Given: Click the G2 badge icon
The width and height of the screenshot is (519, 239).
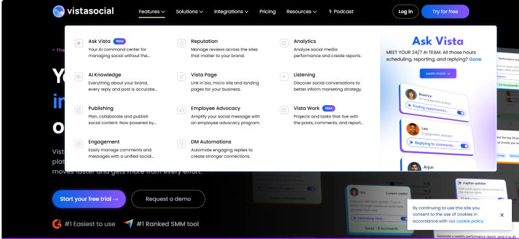Looking at the screenshot, I should (x=57, y=224).
